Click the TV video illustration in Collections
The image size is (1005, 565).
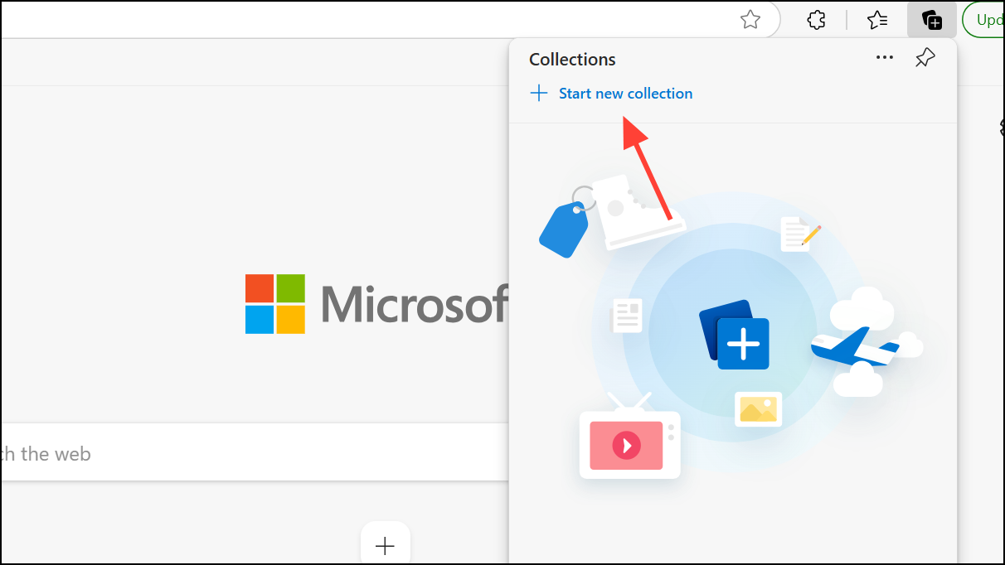pos(629,445)
